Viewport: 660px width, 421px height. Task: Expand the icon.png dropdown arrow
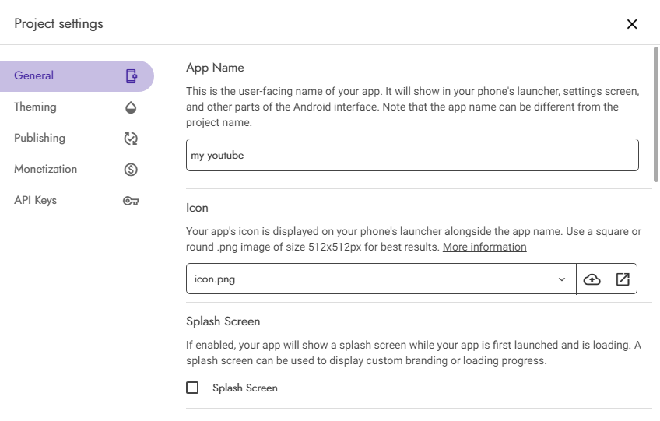[561, 279]
